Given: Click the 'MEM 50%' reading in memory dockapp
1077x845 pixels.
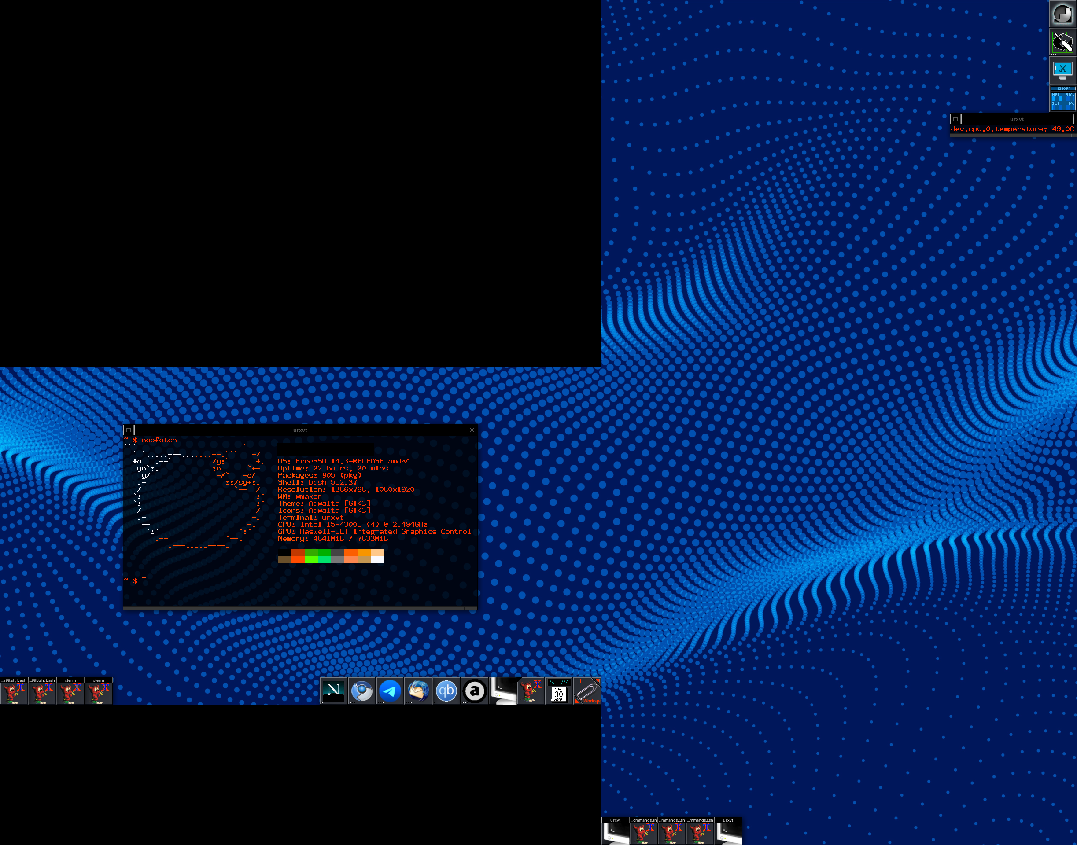Looking at the screenshot, I should coord(1062,95).
